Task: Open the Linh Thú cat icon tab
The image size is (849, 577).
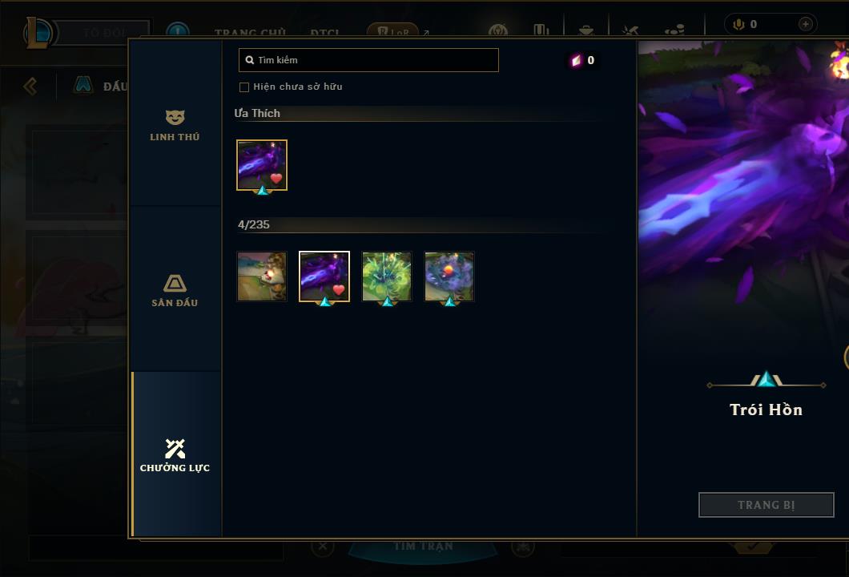Action: point(175,125)
